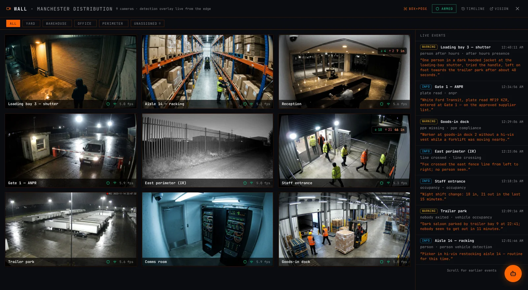Screen dimensions: 528x290
Task: Open the Trailer park warning event
Action: point(471,220)
